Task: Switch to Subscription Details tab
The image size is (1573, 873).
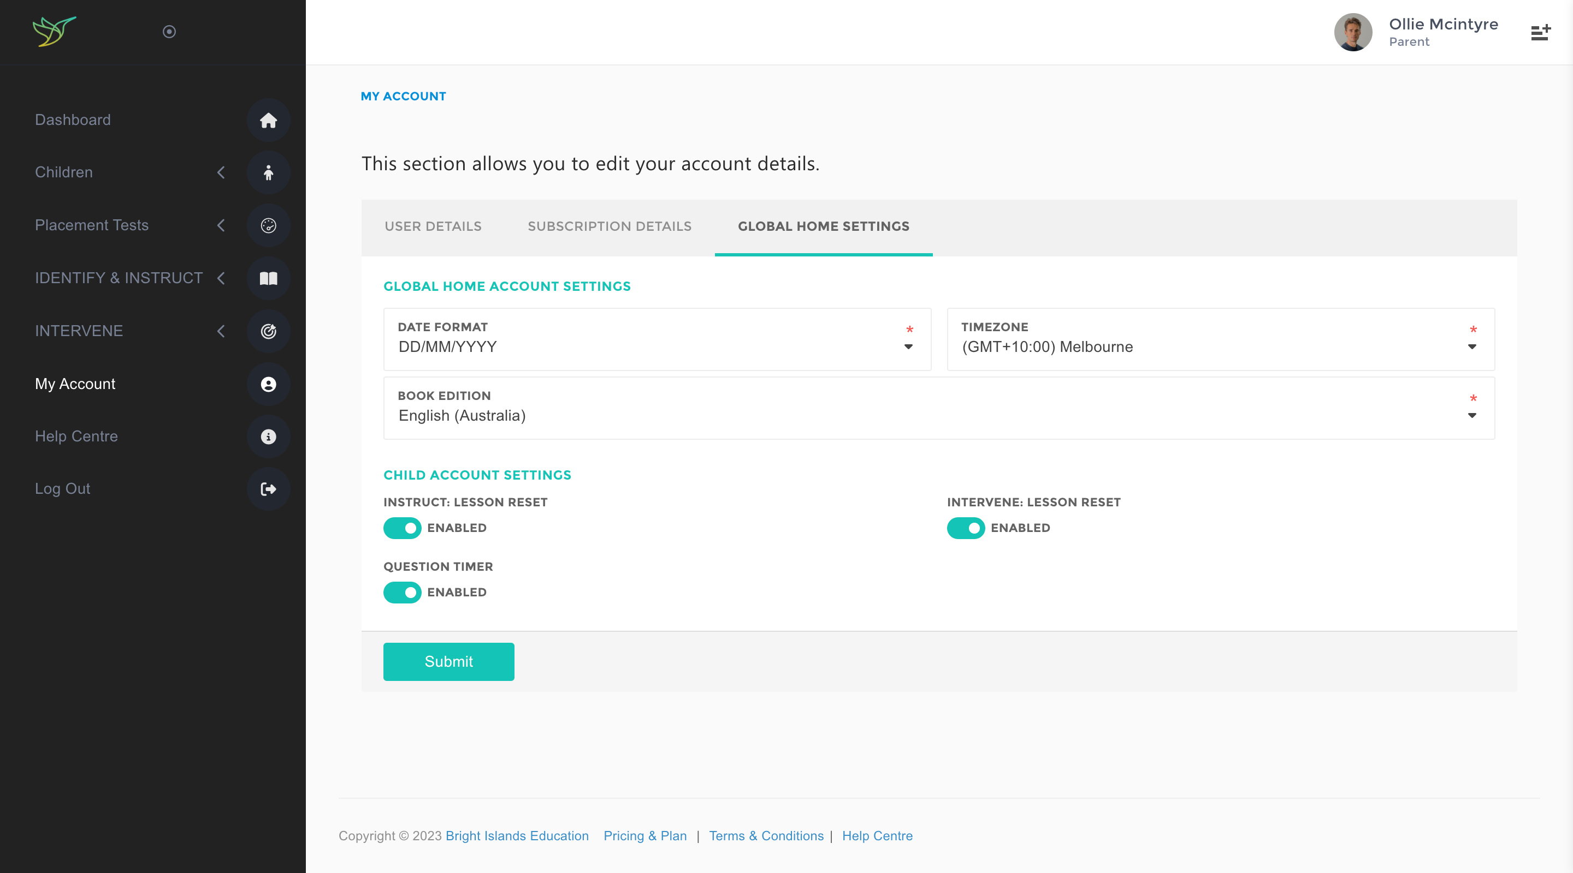Action: click(x=609, y=226)
